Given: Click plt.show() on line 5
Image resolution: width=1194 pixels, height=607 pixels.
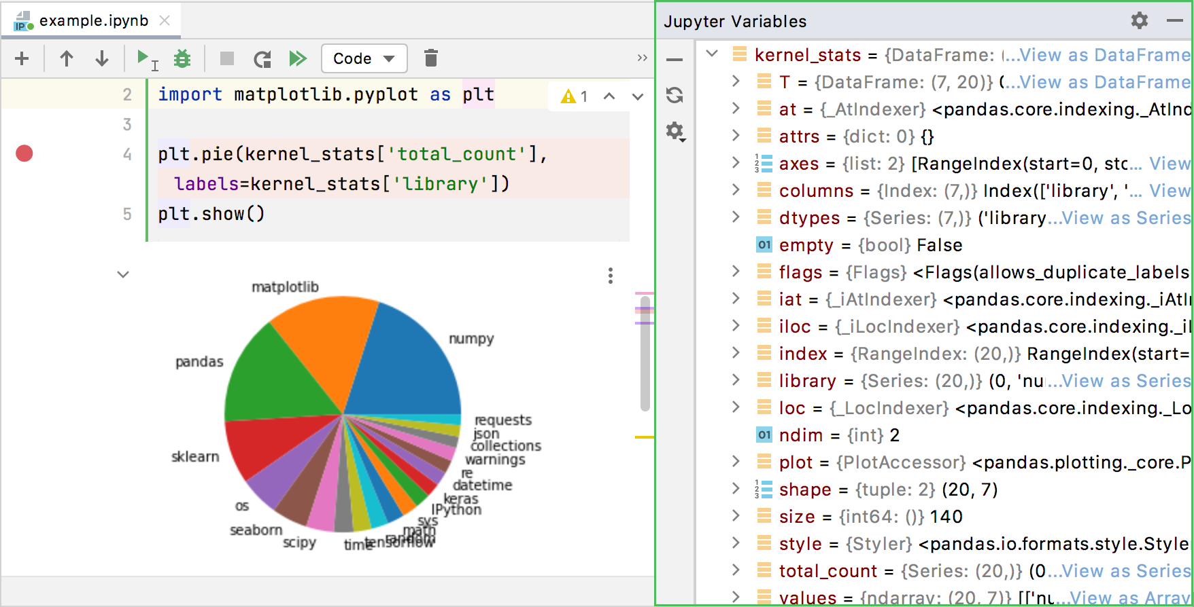Looking at the screenshot, I should tap(211, 214).
